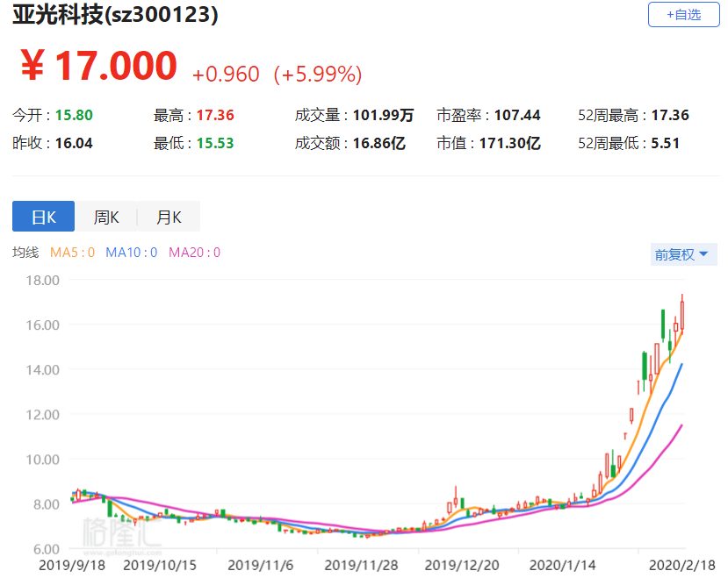Screen dimensions: 728x578
Task: Click the 市值 market cap 171.30亿
Action: [x=510, y=143]
